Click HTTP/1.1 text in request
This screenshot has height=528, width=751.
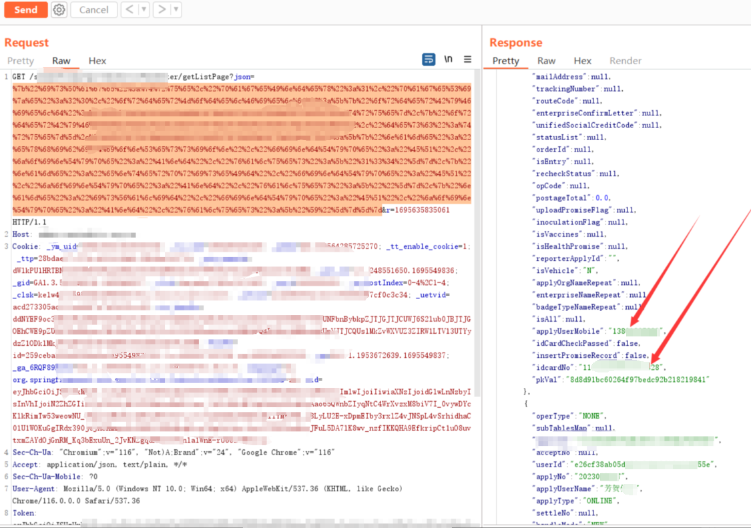point(29,222)
